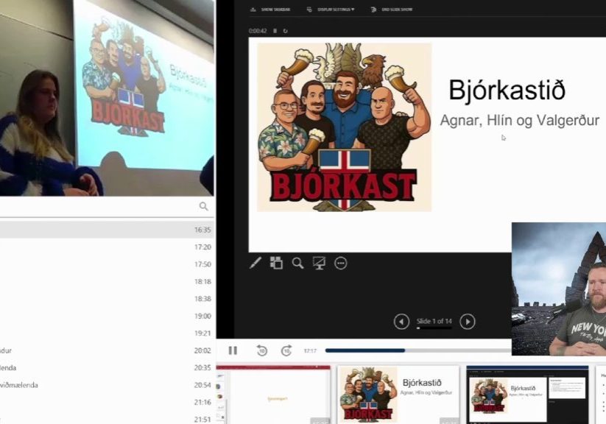Restart the presenter view timer
606x424 pixels.
click(x=285, y=31)
